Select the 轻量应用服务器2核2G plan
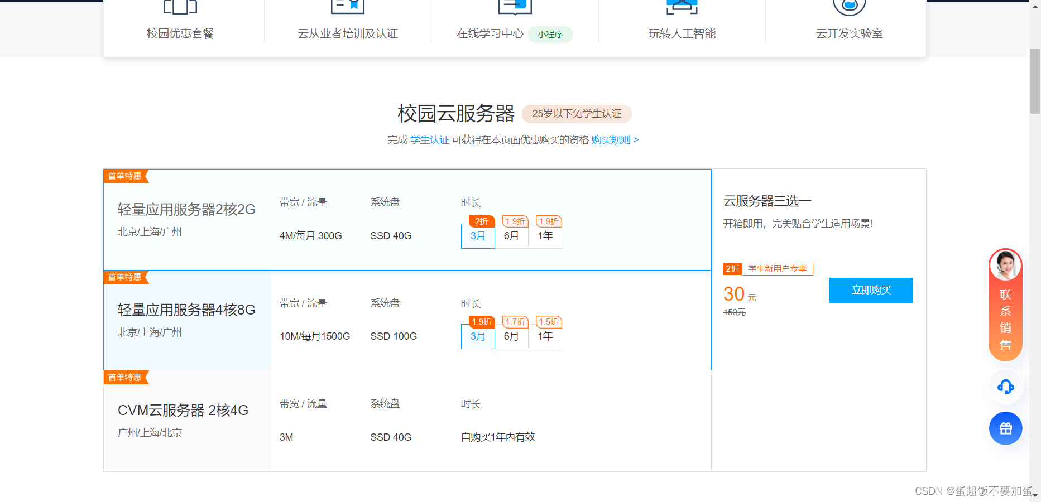This screenshot has width=1041, height=502. pos(407,220)
